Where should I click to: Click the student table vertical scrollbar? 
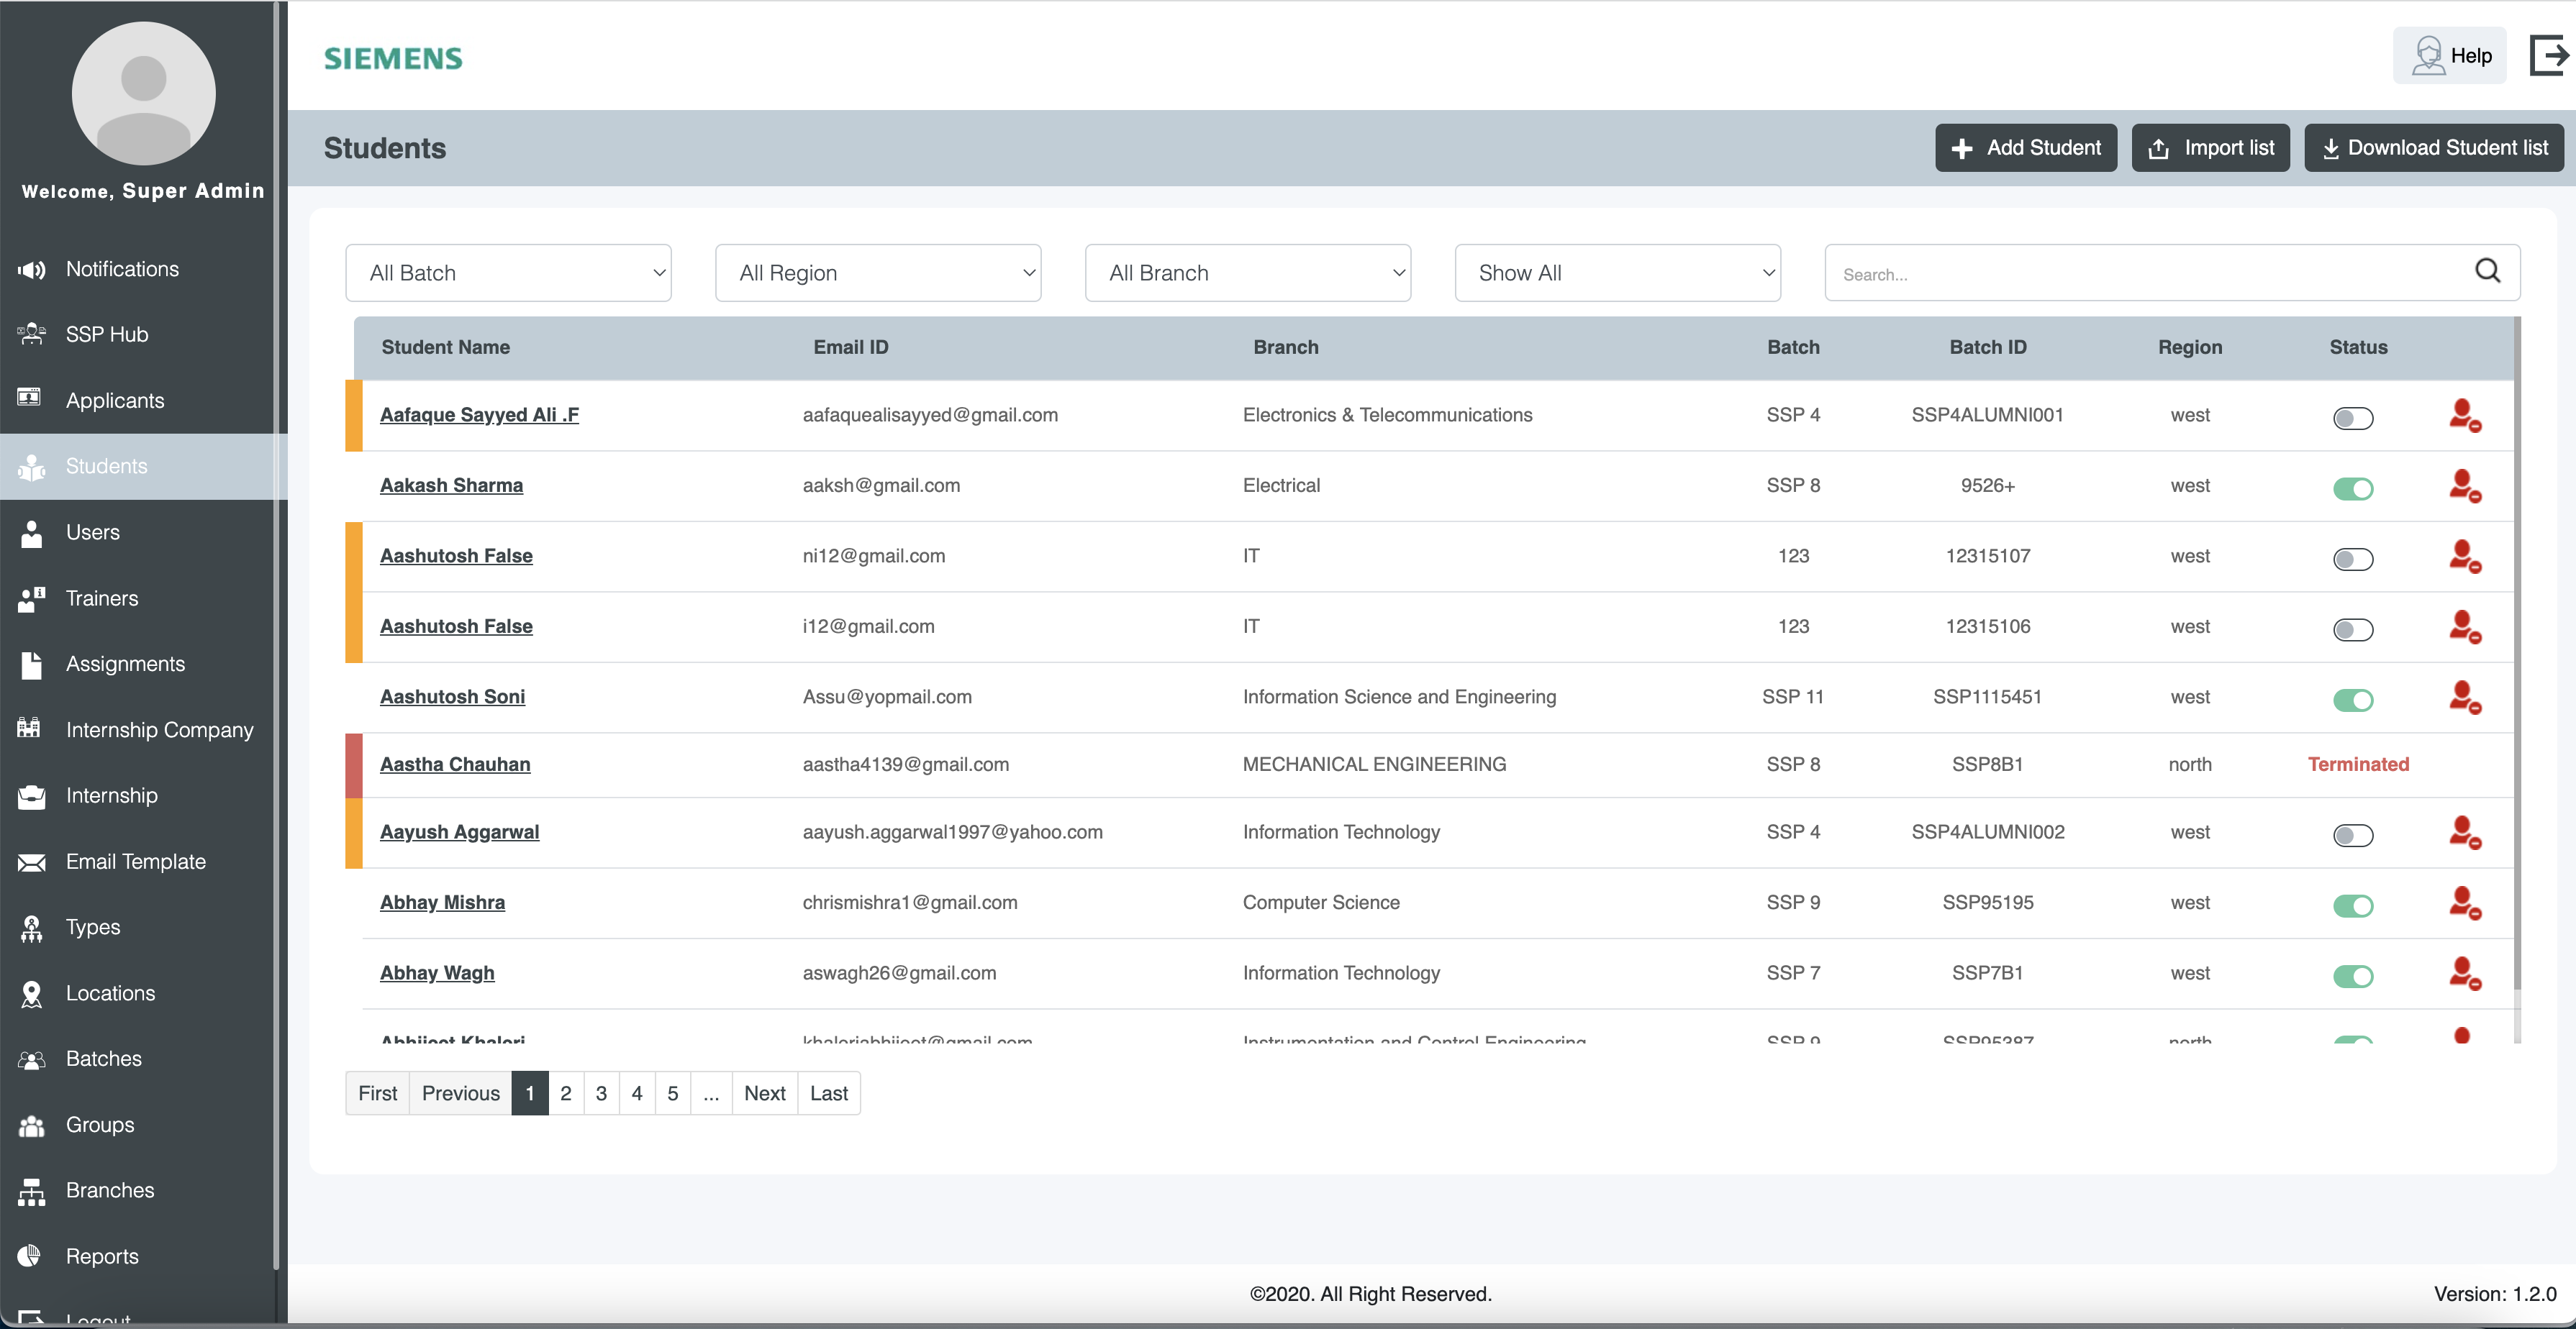tap(2517, 649)
